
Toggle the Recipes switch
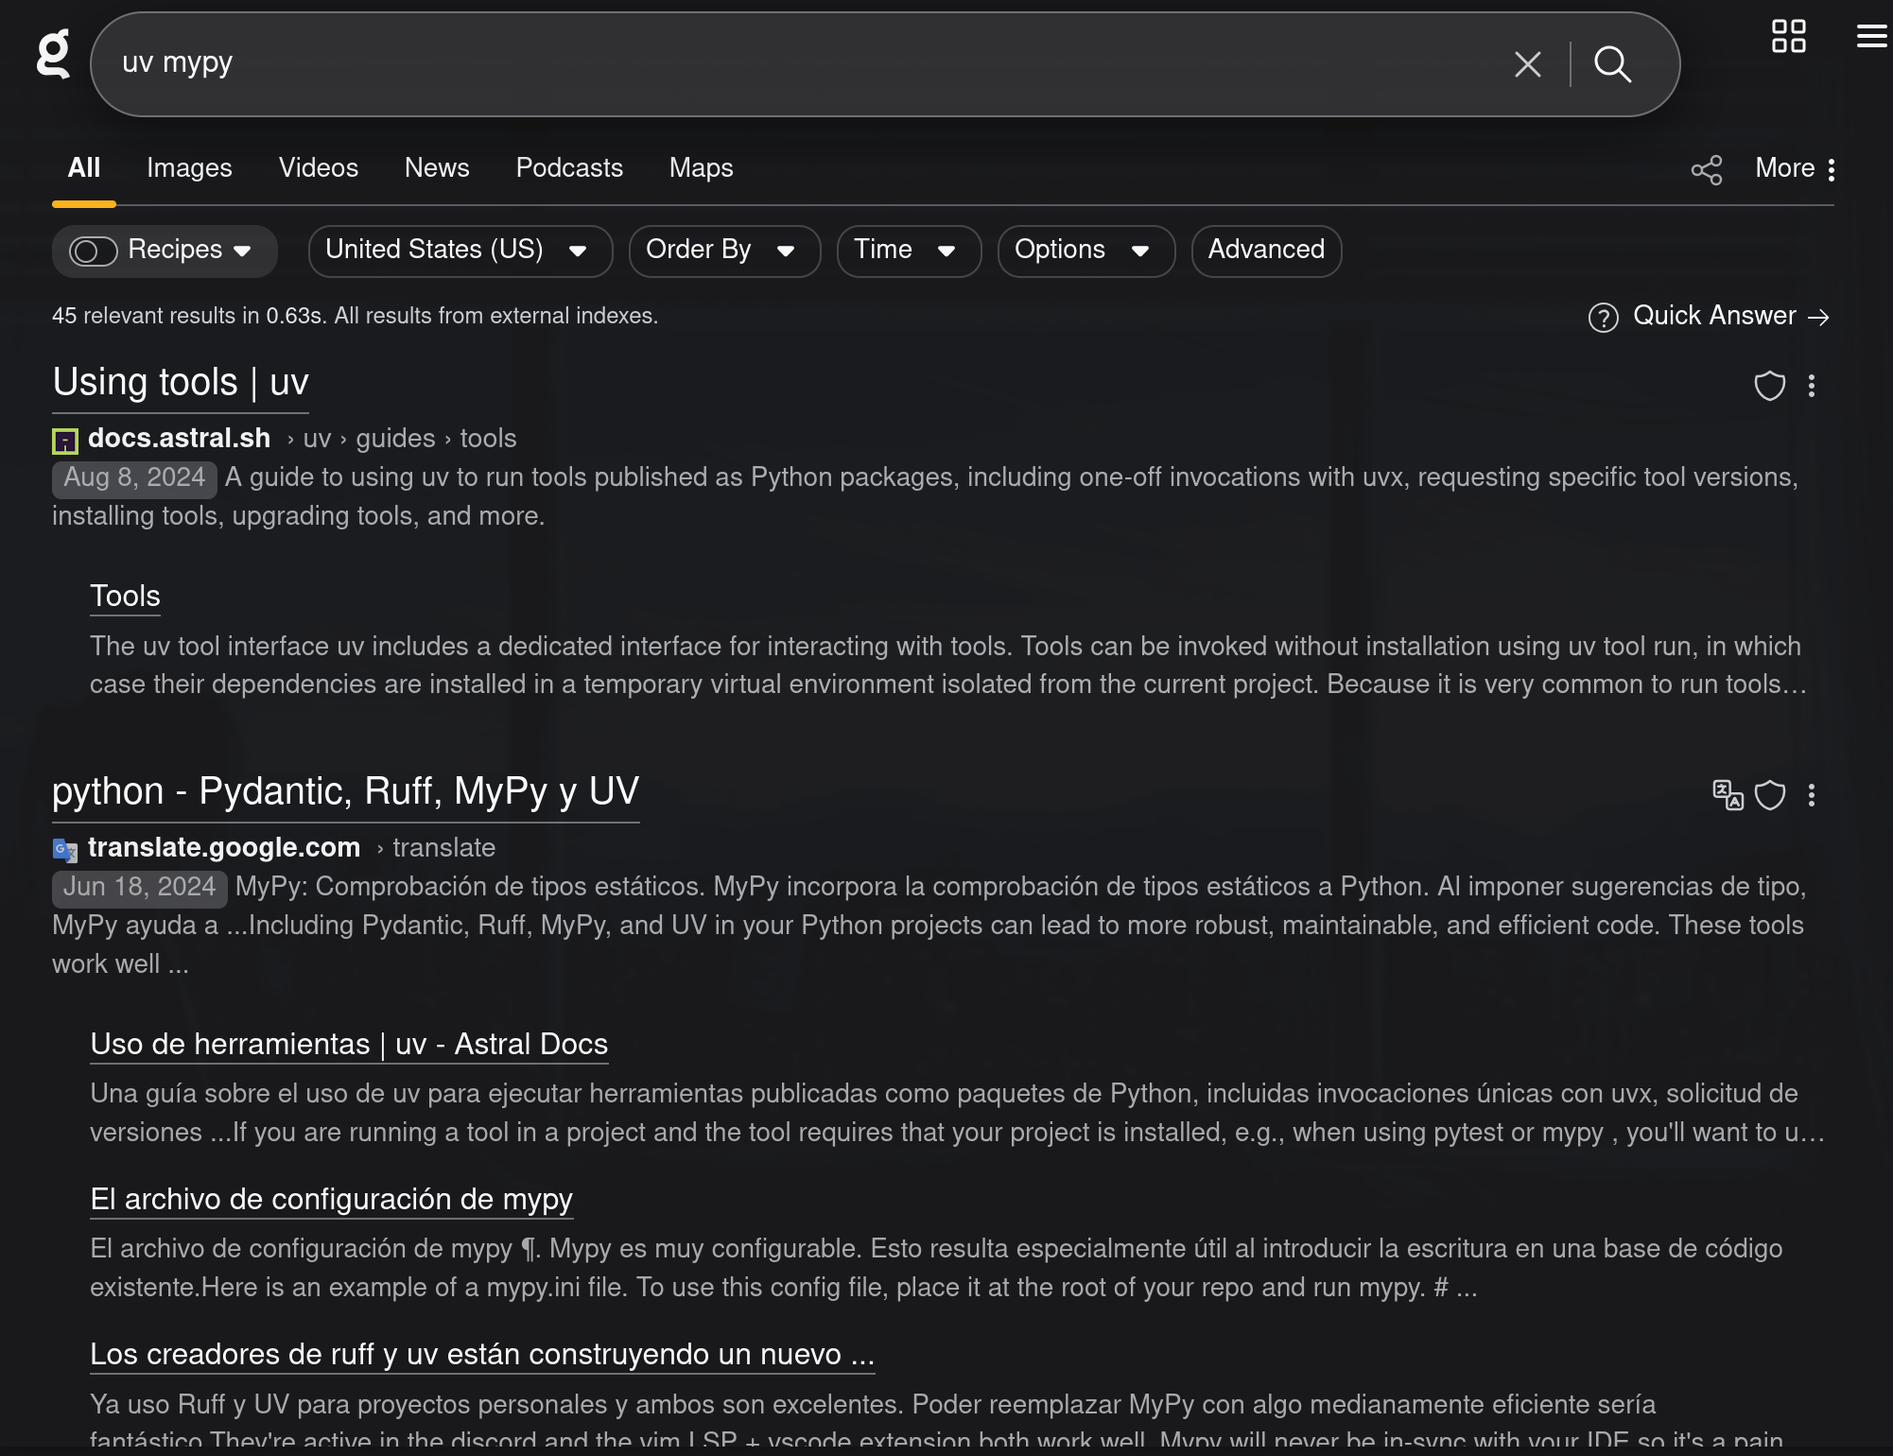pyautogui.click(x=94, y=251)
